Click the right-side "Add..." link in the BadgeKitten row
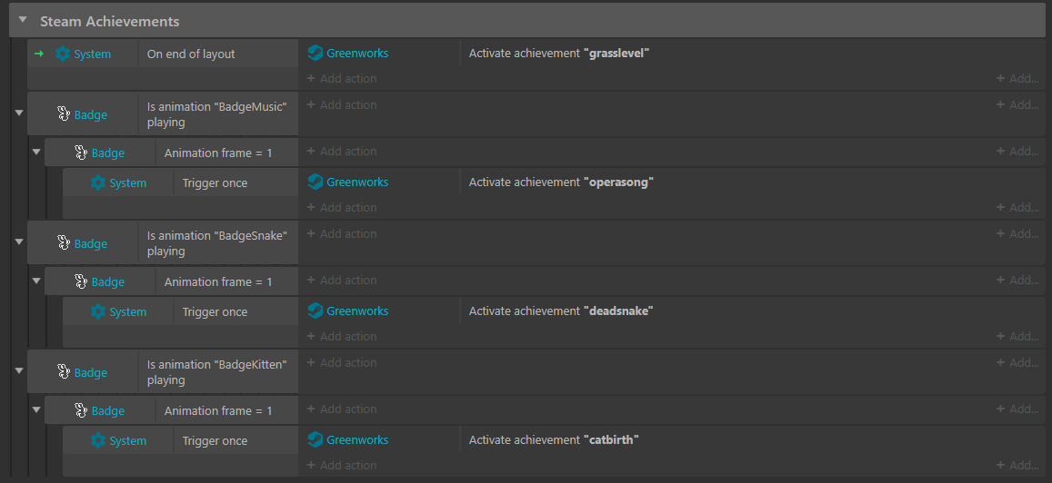The width and height of the screenshot is (1052, 483). [1017, 361]
